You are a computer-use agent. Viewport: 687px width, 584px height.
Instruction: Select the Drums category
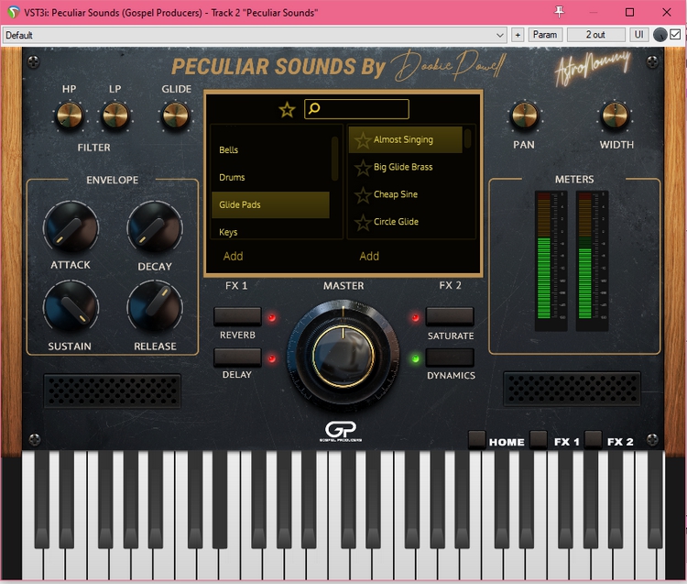270,177
